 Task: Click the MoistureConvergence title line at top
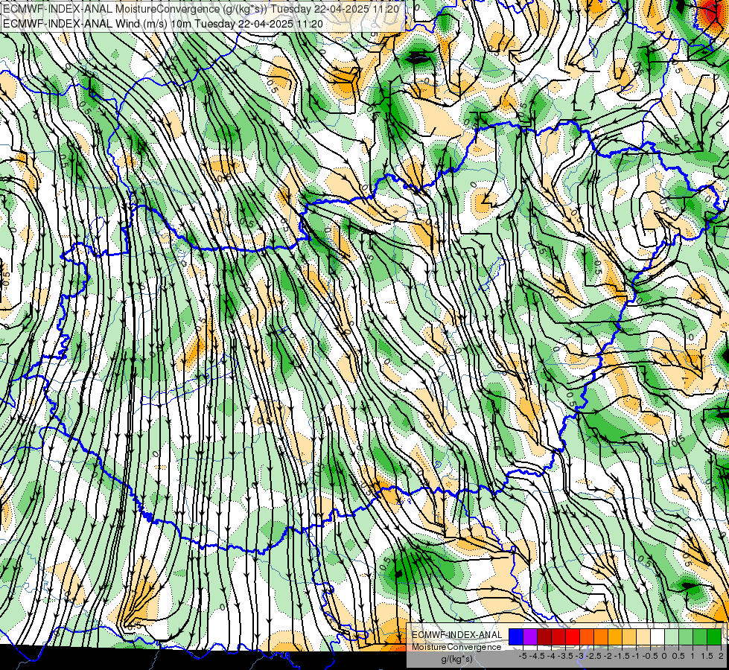(200, 9)
